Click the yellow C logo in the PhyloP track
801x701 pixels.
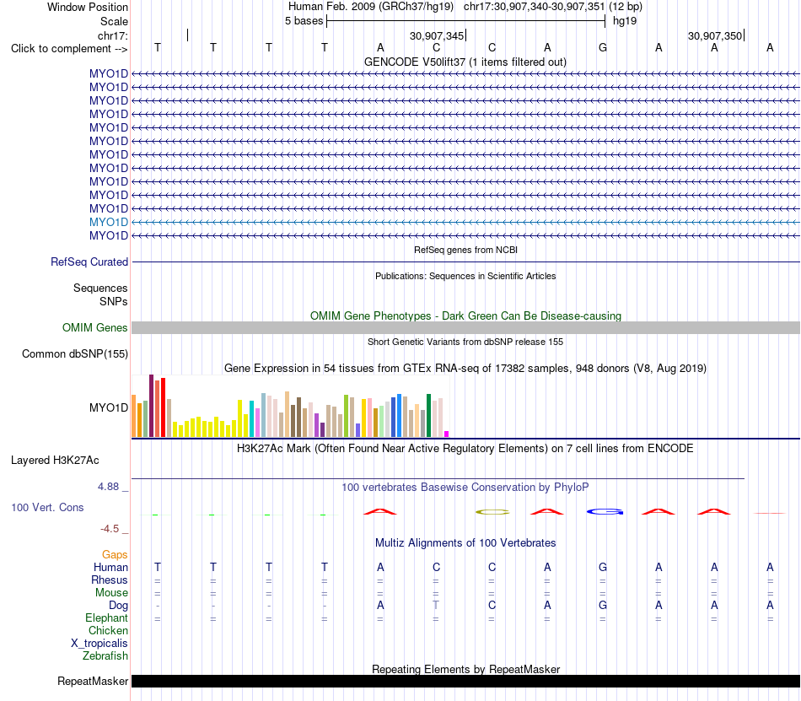492,511
